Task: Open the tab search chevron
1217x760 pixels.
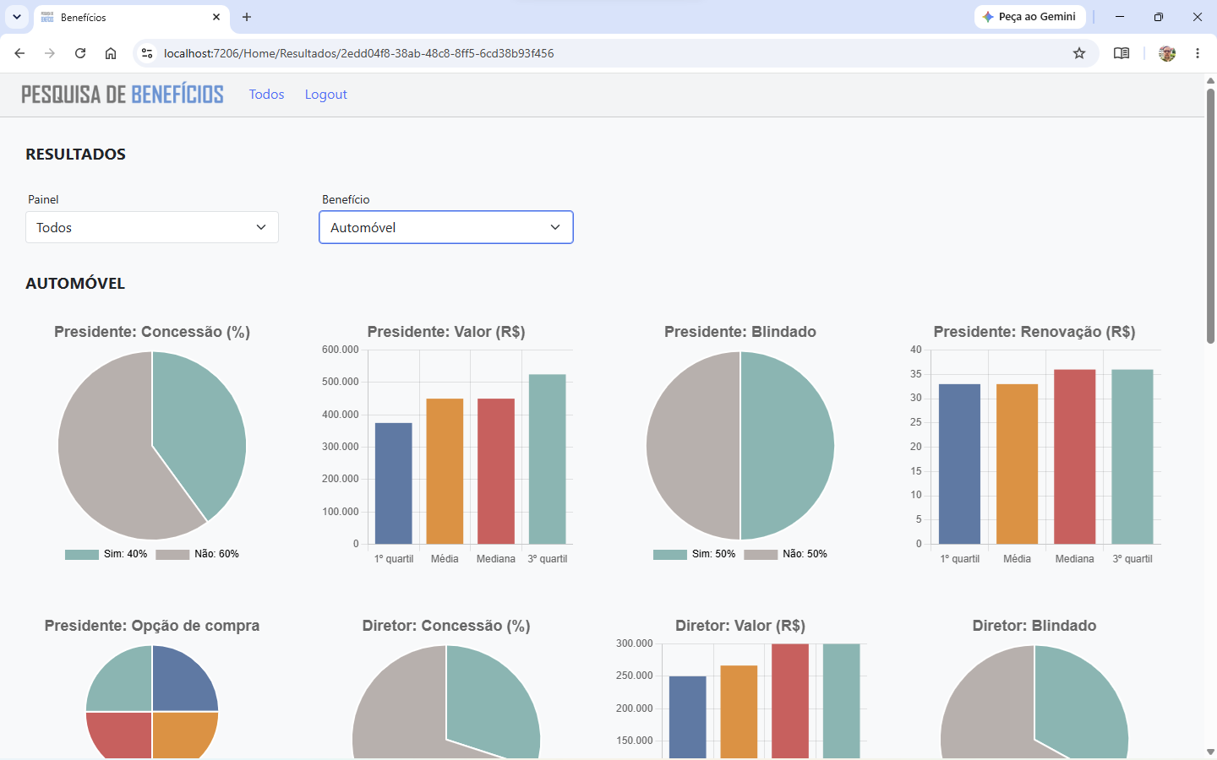Action: pyautogui.click(x=17, y=17)
